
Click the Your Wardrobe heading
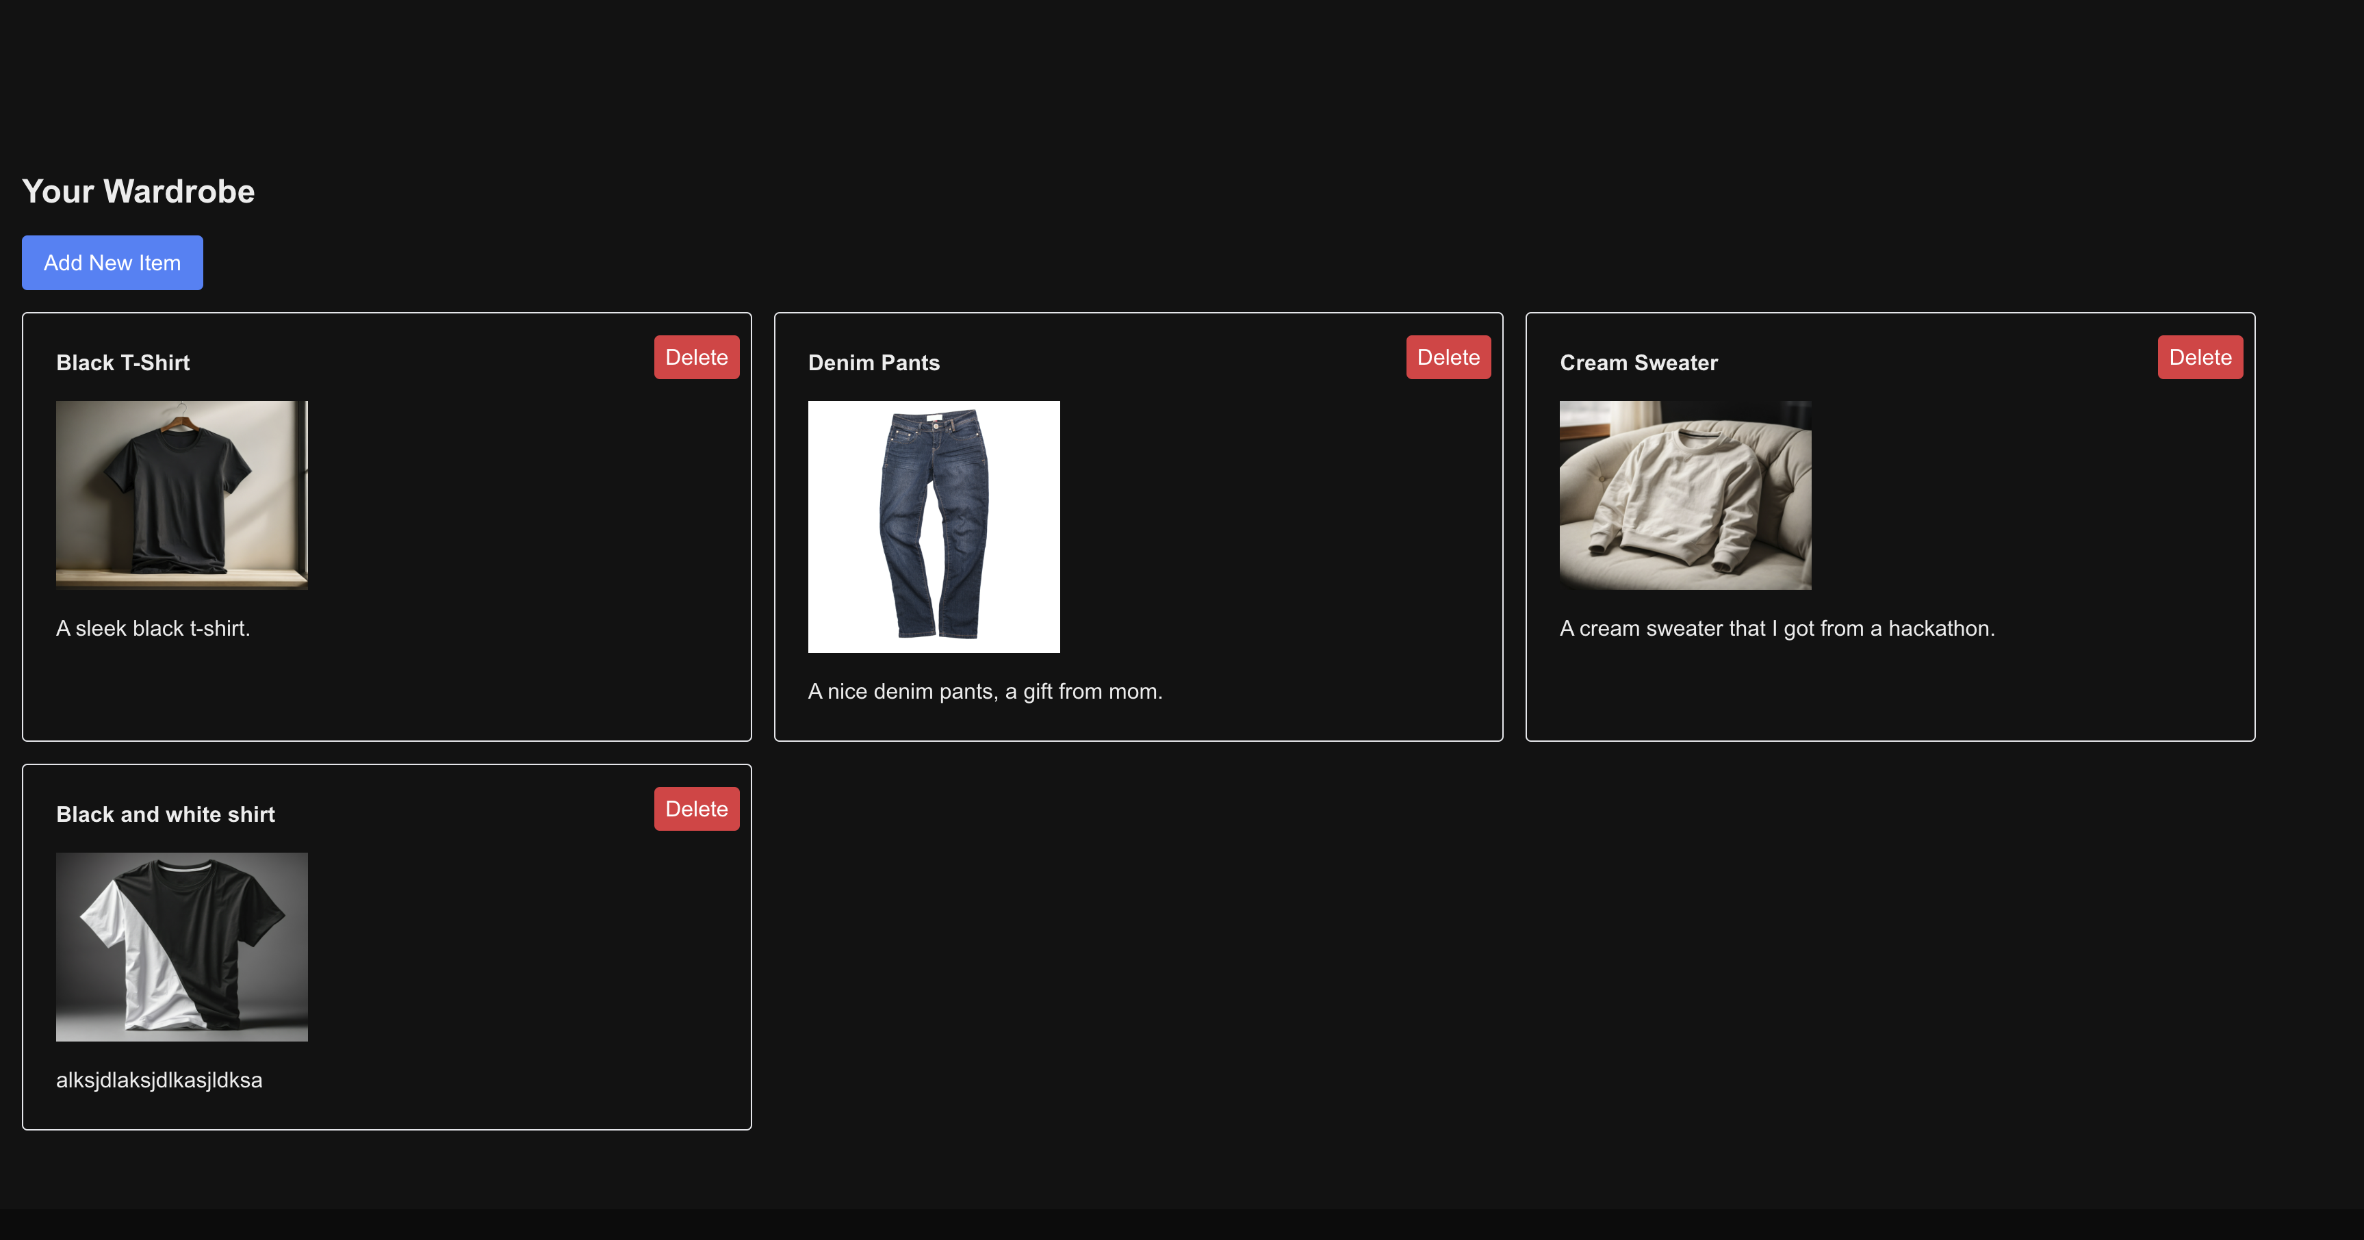tap(138, 191)
